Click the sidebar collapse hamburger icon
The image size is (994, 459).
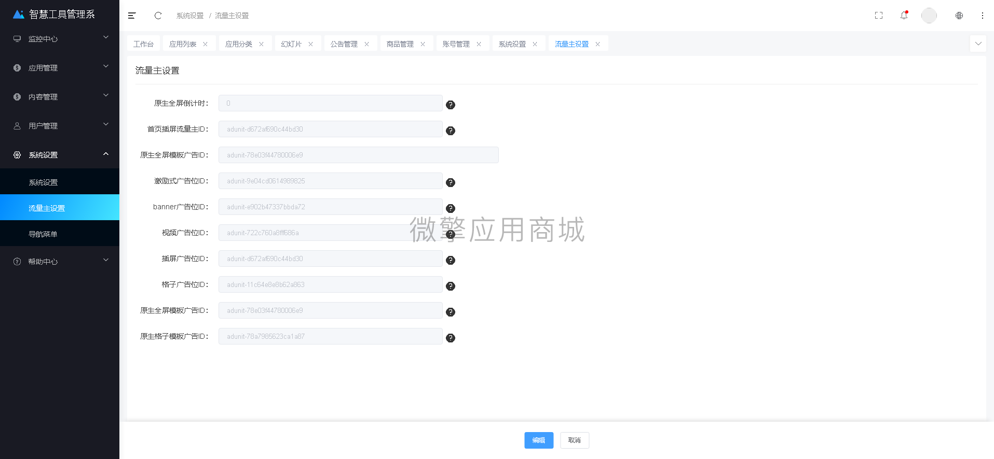[132, 16]
